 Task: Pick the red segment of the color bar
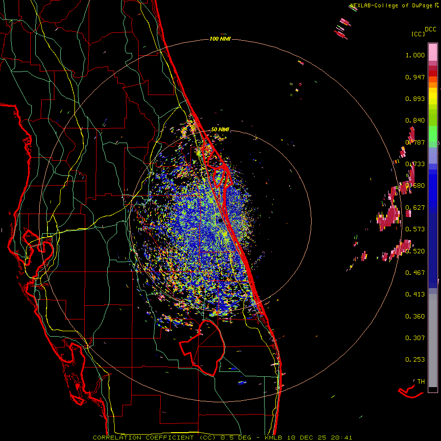pos(433,73)
